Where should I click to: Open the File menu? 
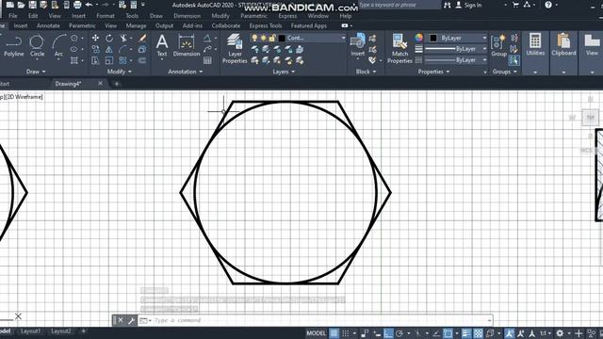(x=13, y=16)
